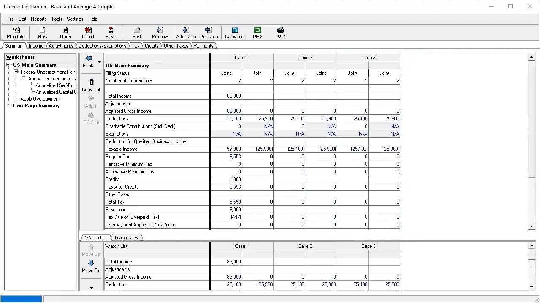The height and width of the screenshot is (303, 540).
Task: Launch the Calculator tool
Action: pos(235,32)
